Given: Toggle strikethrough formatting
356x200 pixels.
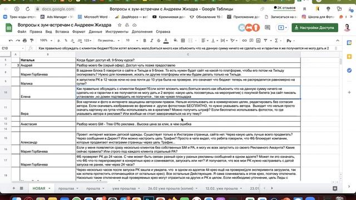Looking at the screenshot, I should (x=159, y=41).
